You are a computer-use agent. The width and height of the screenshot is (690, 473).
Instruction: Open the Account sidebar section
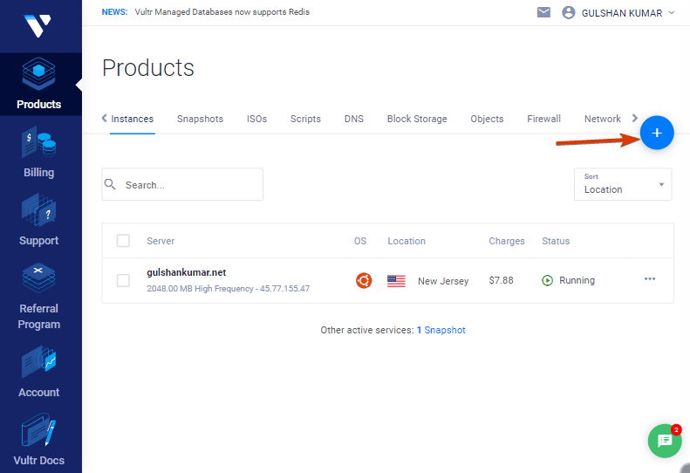pos(38,372)
